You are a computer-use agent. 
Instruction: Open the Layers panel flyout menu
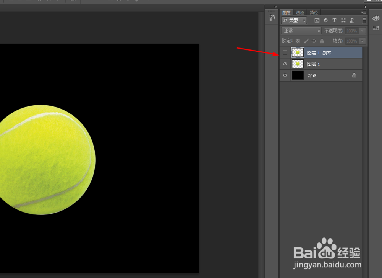tap(364, 12)
